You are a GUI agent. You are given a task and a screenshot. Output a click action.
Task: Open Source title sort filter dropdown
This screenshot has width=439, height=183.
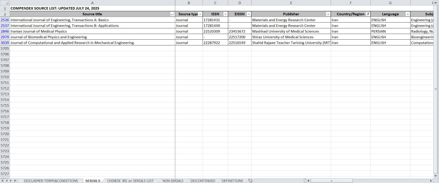(172, 14)
